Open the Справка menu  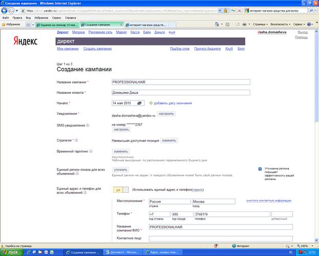pos(70,18)
